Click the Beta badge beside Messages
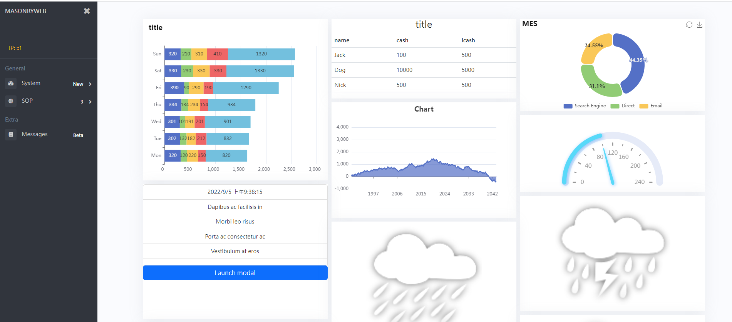Viewport: 732px width, 322px height. (78, 135)
